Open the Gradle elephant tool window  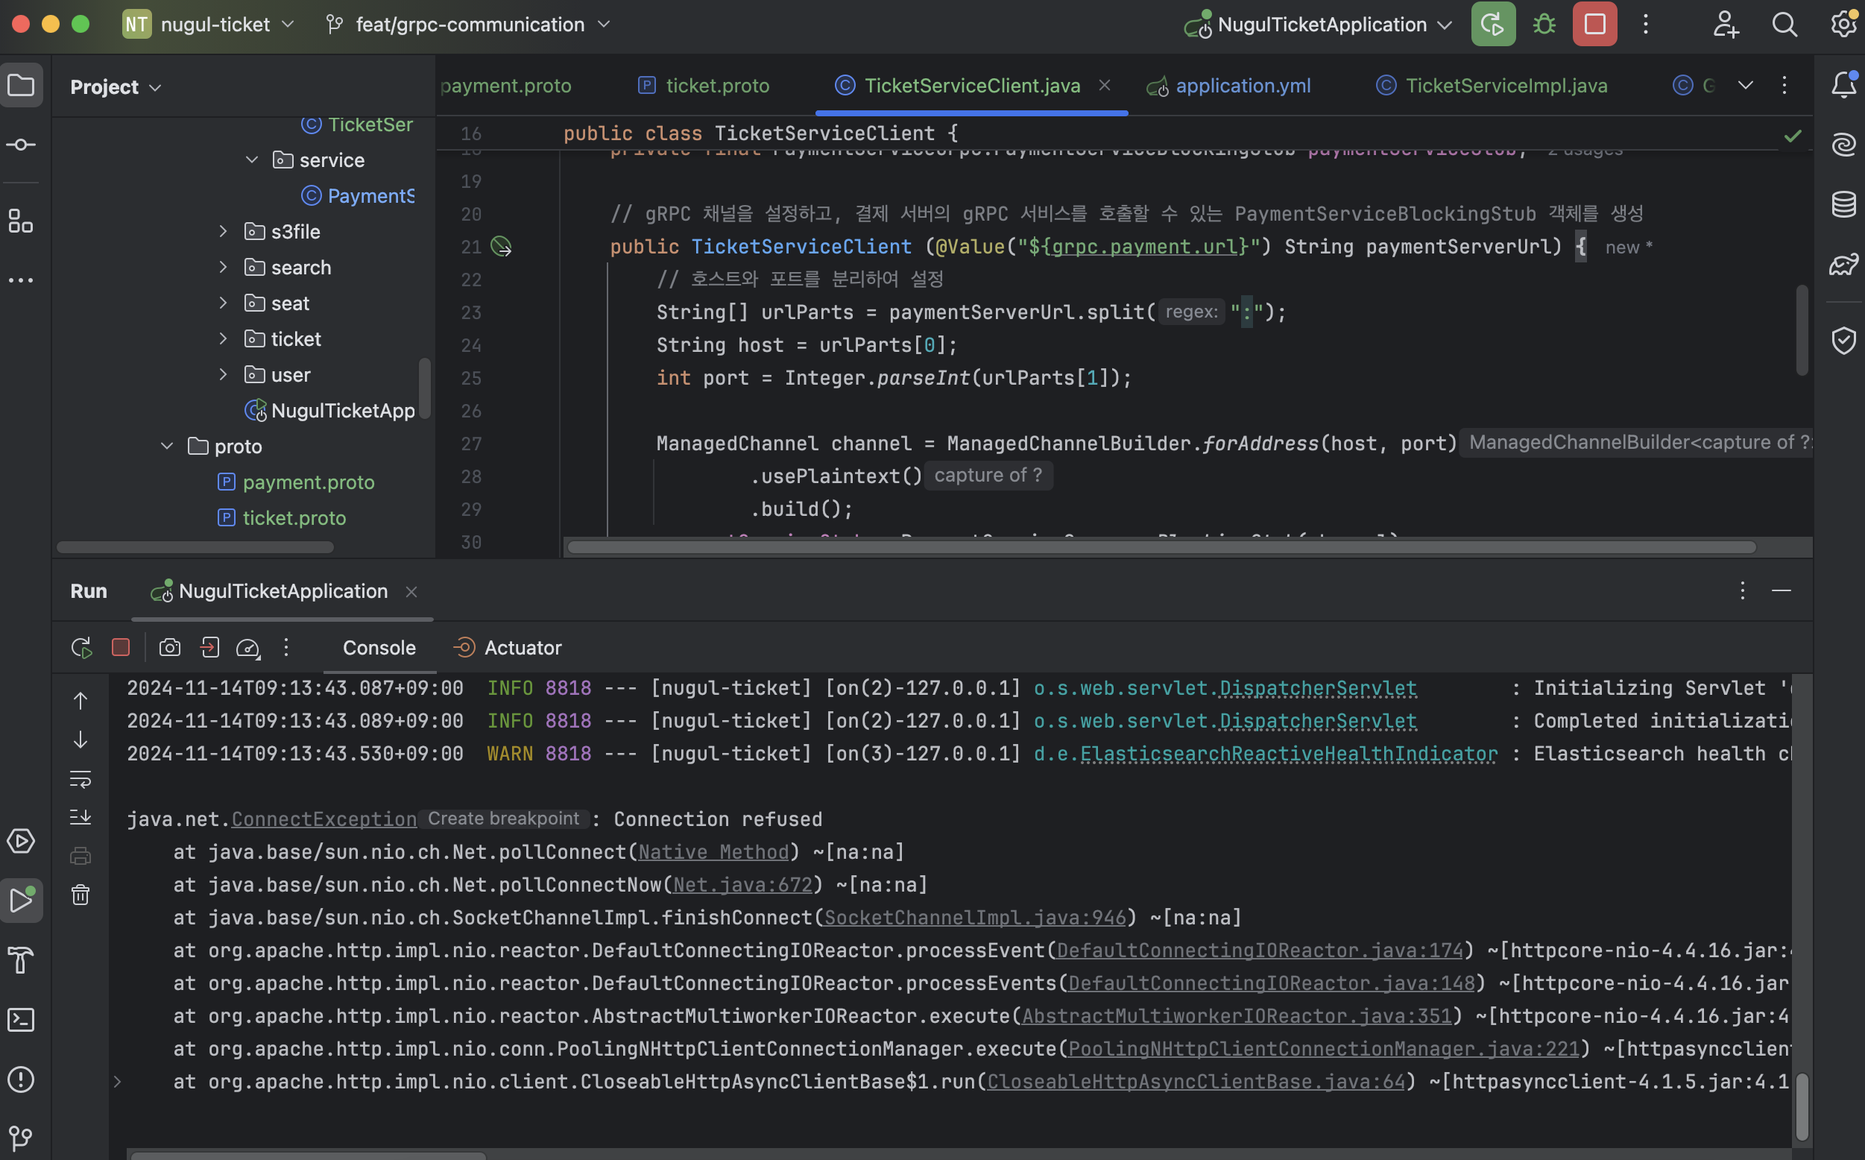[x=1843, y=264]
